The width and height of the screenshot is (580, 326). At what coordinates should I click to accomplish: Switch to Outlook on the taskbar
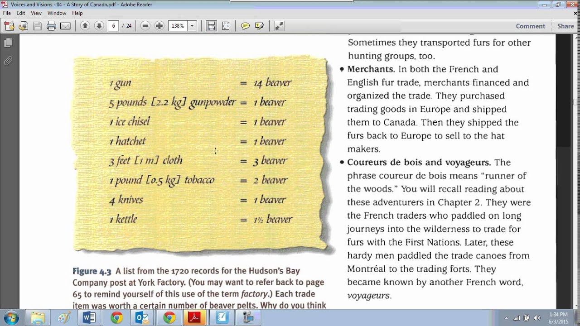142,318
